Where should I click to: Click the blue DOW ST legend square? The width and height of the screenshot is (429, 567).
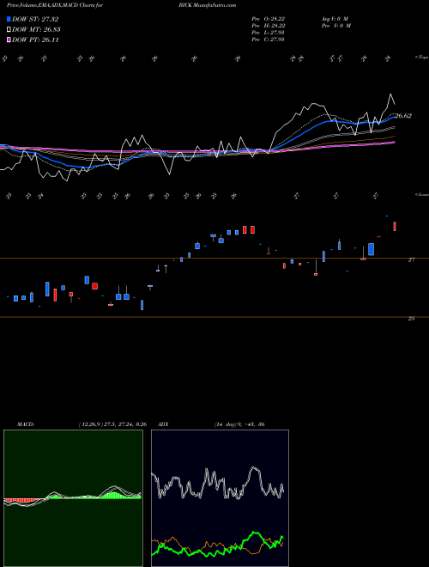pyautogui.click(x=9, y=19)
